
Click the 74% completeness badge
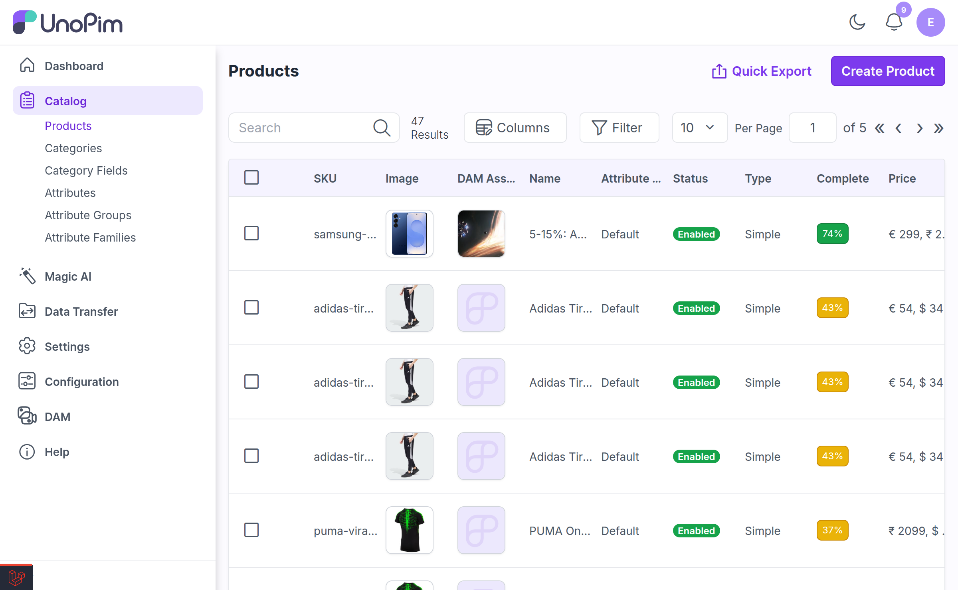click(x=832, y=234)
